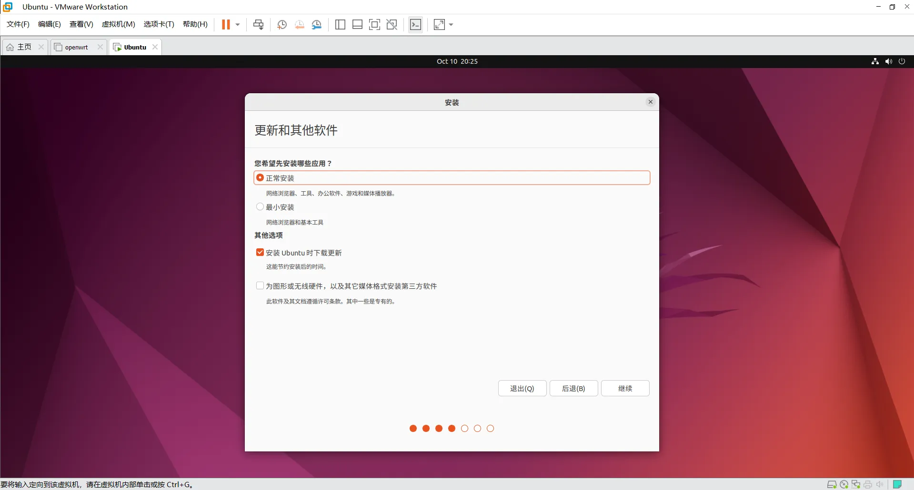
Task: Click the 后退(B) button
Action: point(573,388)
